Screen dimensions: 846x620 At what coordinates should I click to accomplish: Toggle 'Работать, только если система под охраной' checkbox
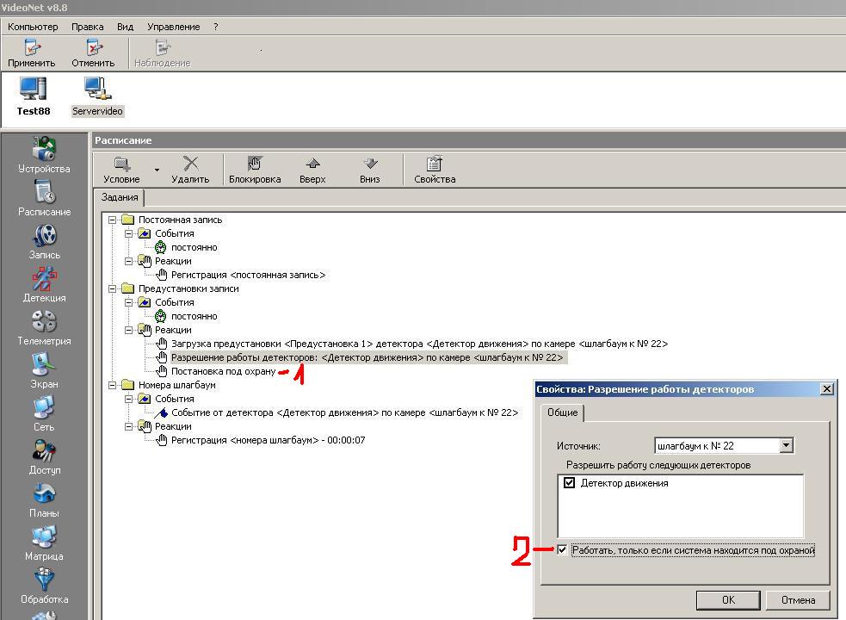[x=563, y=550]
